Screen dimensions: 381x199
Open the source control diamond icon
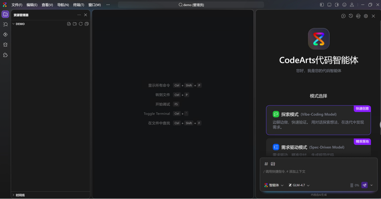click(x=5, y=34)
